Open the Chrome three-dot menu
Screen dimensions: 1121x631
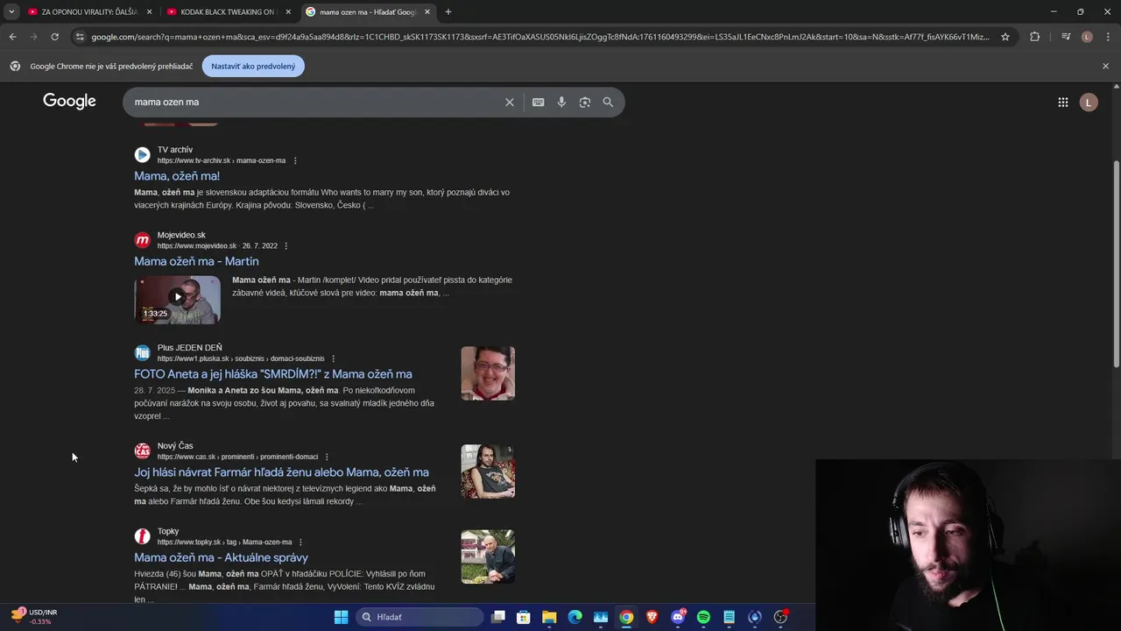[1108, 37]
